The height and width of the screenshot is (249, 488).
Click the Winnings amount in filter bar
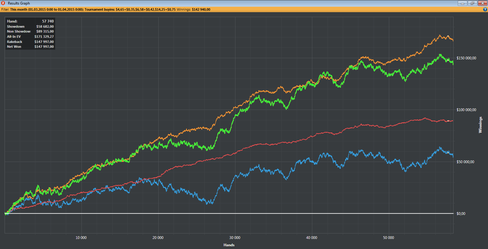point(201,9)
